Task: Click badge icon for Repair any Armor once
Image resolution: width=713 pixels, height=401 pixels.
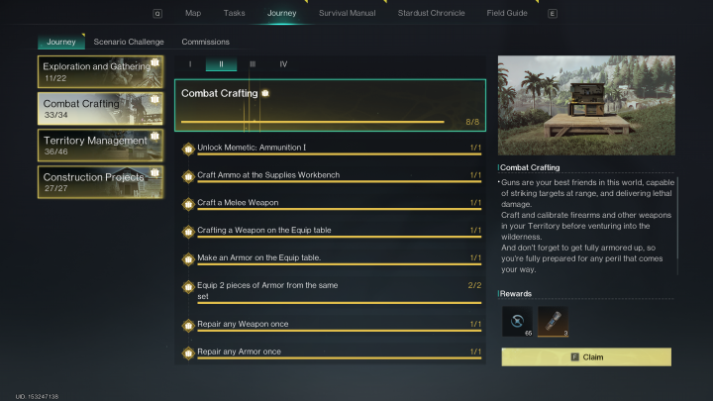Action: [188, 353]
